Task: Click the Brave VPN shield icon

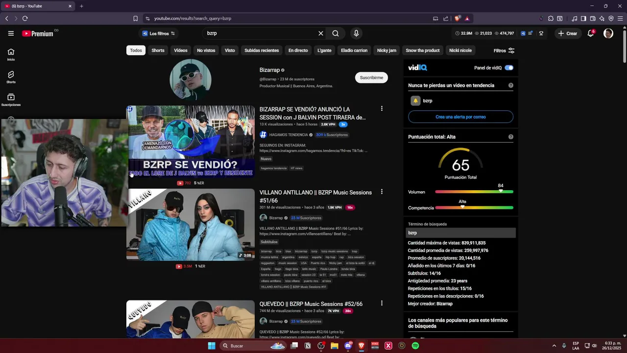Action: point(611,19)
